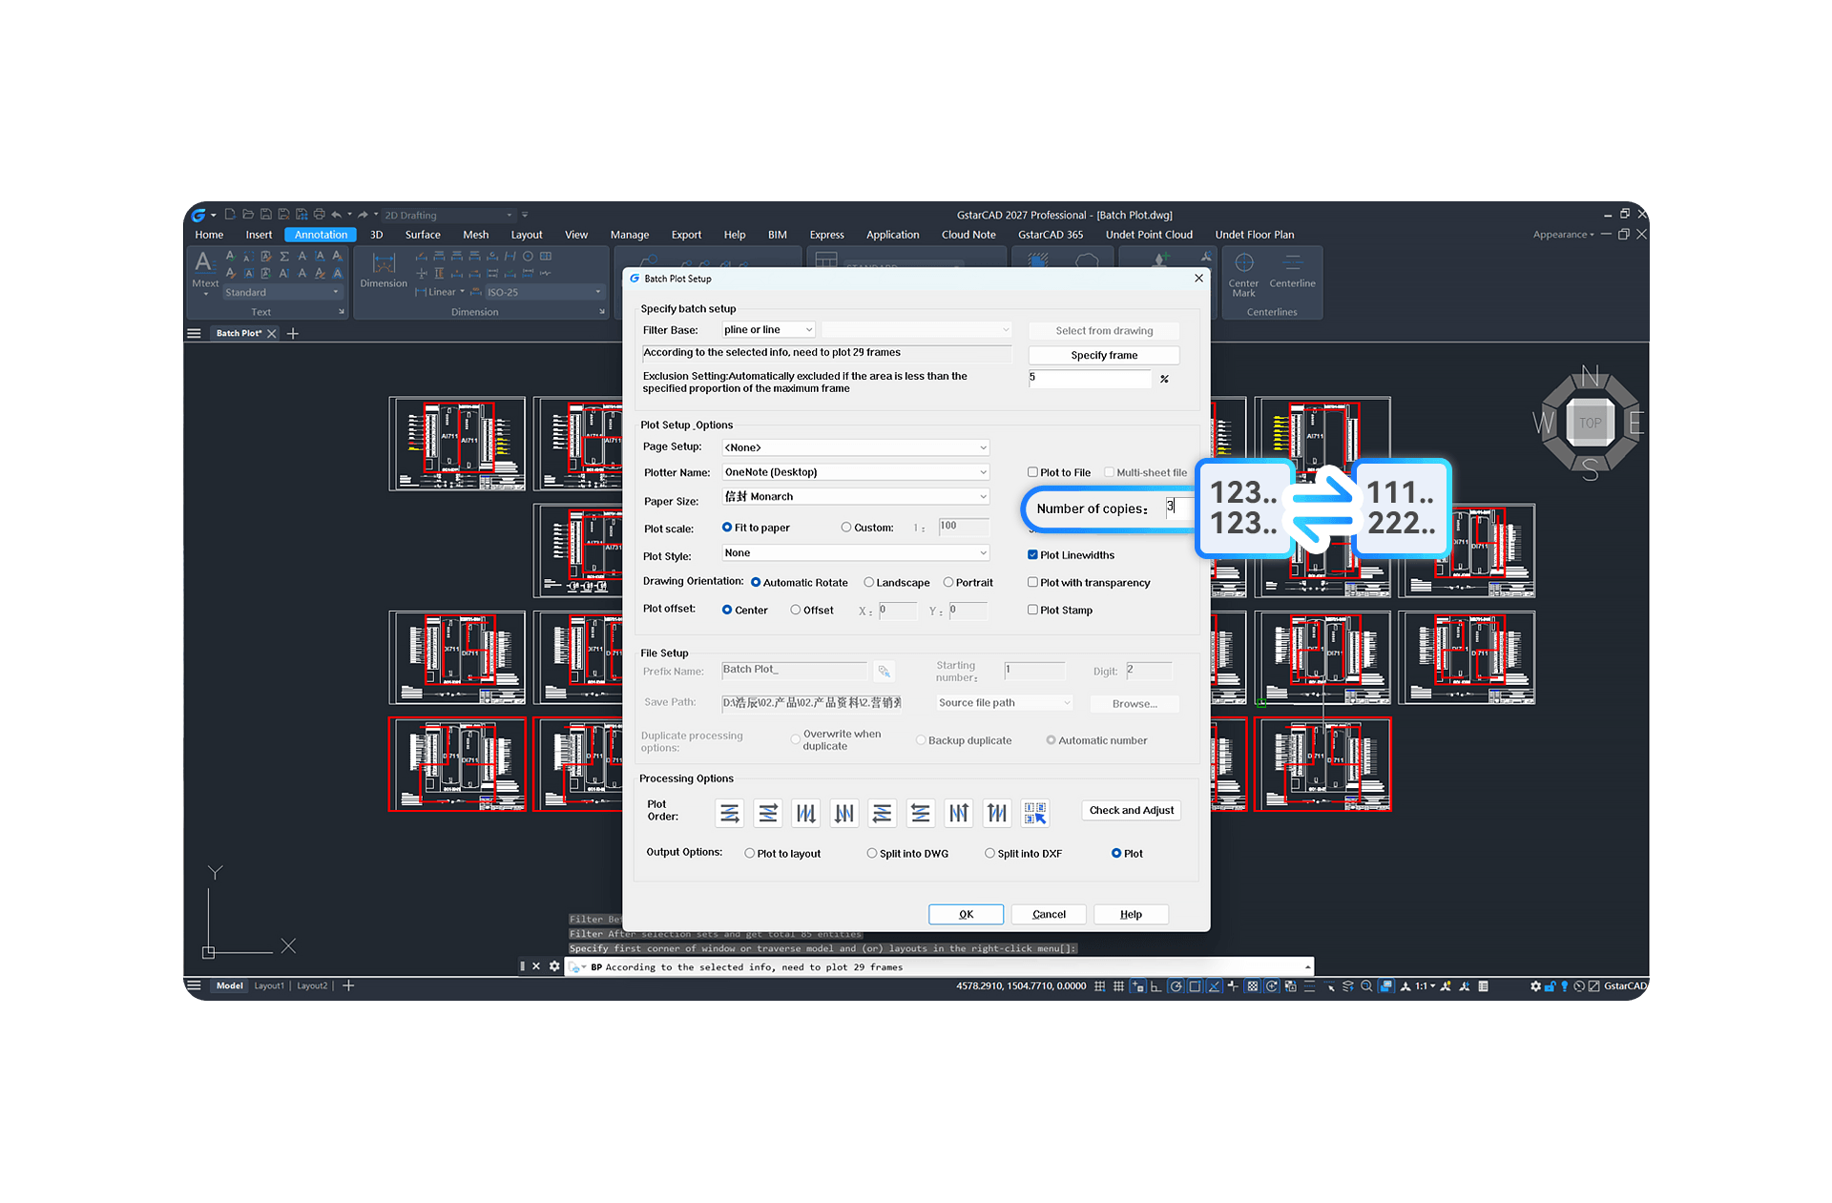This screenshot has height=1203, width=1832.
Task: Click the Help button in the dialog
Action: pyautogui.click(x=1131, y=914)
